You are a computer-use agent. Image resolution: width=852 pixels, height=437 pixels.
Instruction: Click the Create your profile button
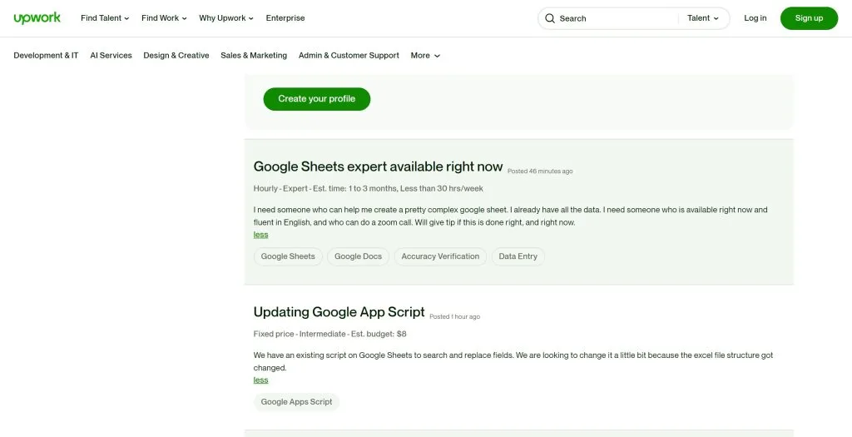coord(317,99)
